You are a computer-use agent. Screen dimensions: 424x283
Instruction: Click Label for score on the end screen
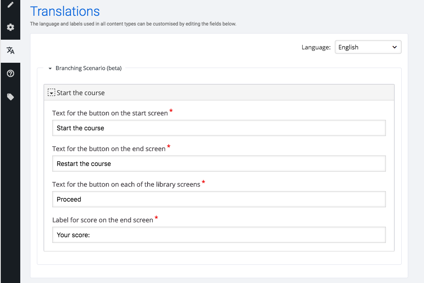click(103, 220)
